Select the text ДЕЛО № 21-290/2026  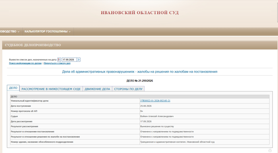click(140, 81)
